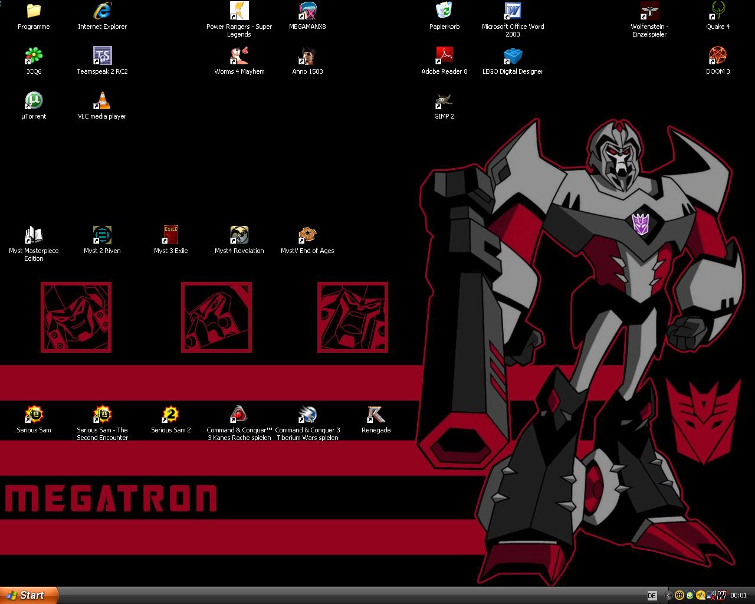Select Myst 2 Riven shortcut
The width and height of the screenshot is (755, 604).
[x=102, y=241]
